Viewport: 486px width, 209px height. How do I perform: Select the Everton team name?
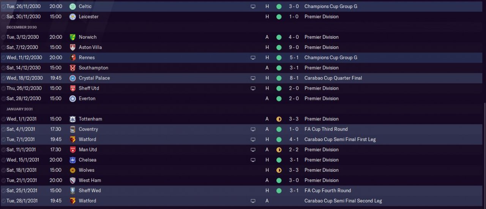[87, 98]
